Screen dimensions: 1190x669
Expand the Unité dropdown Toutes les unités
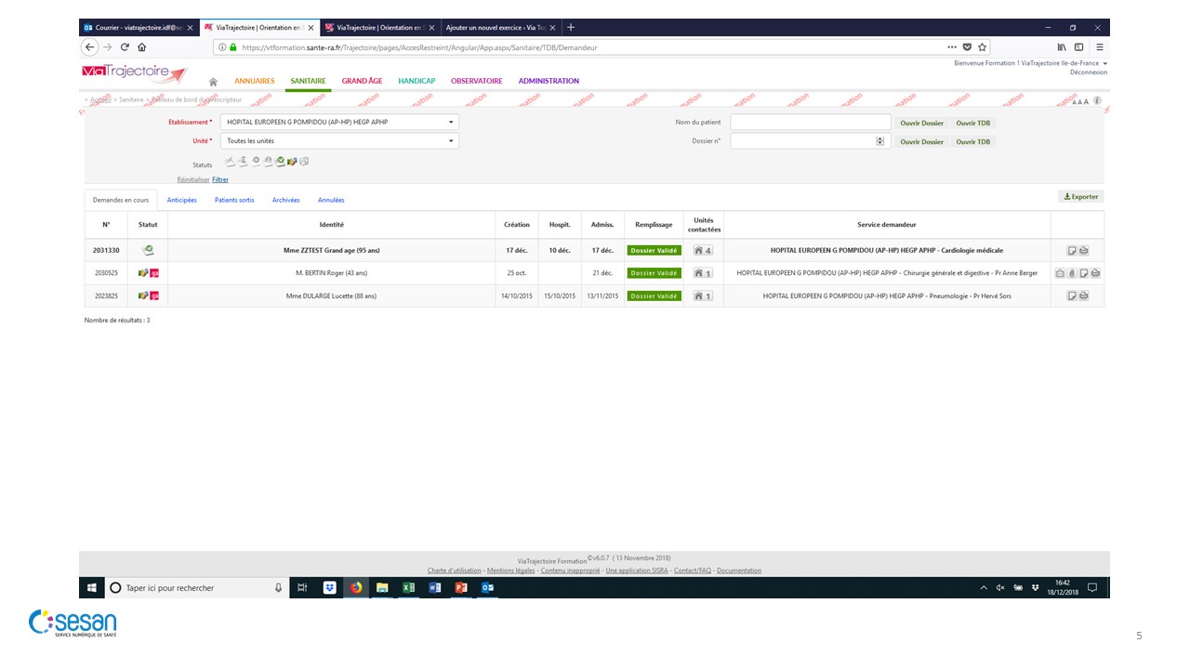[452, 141]
